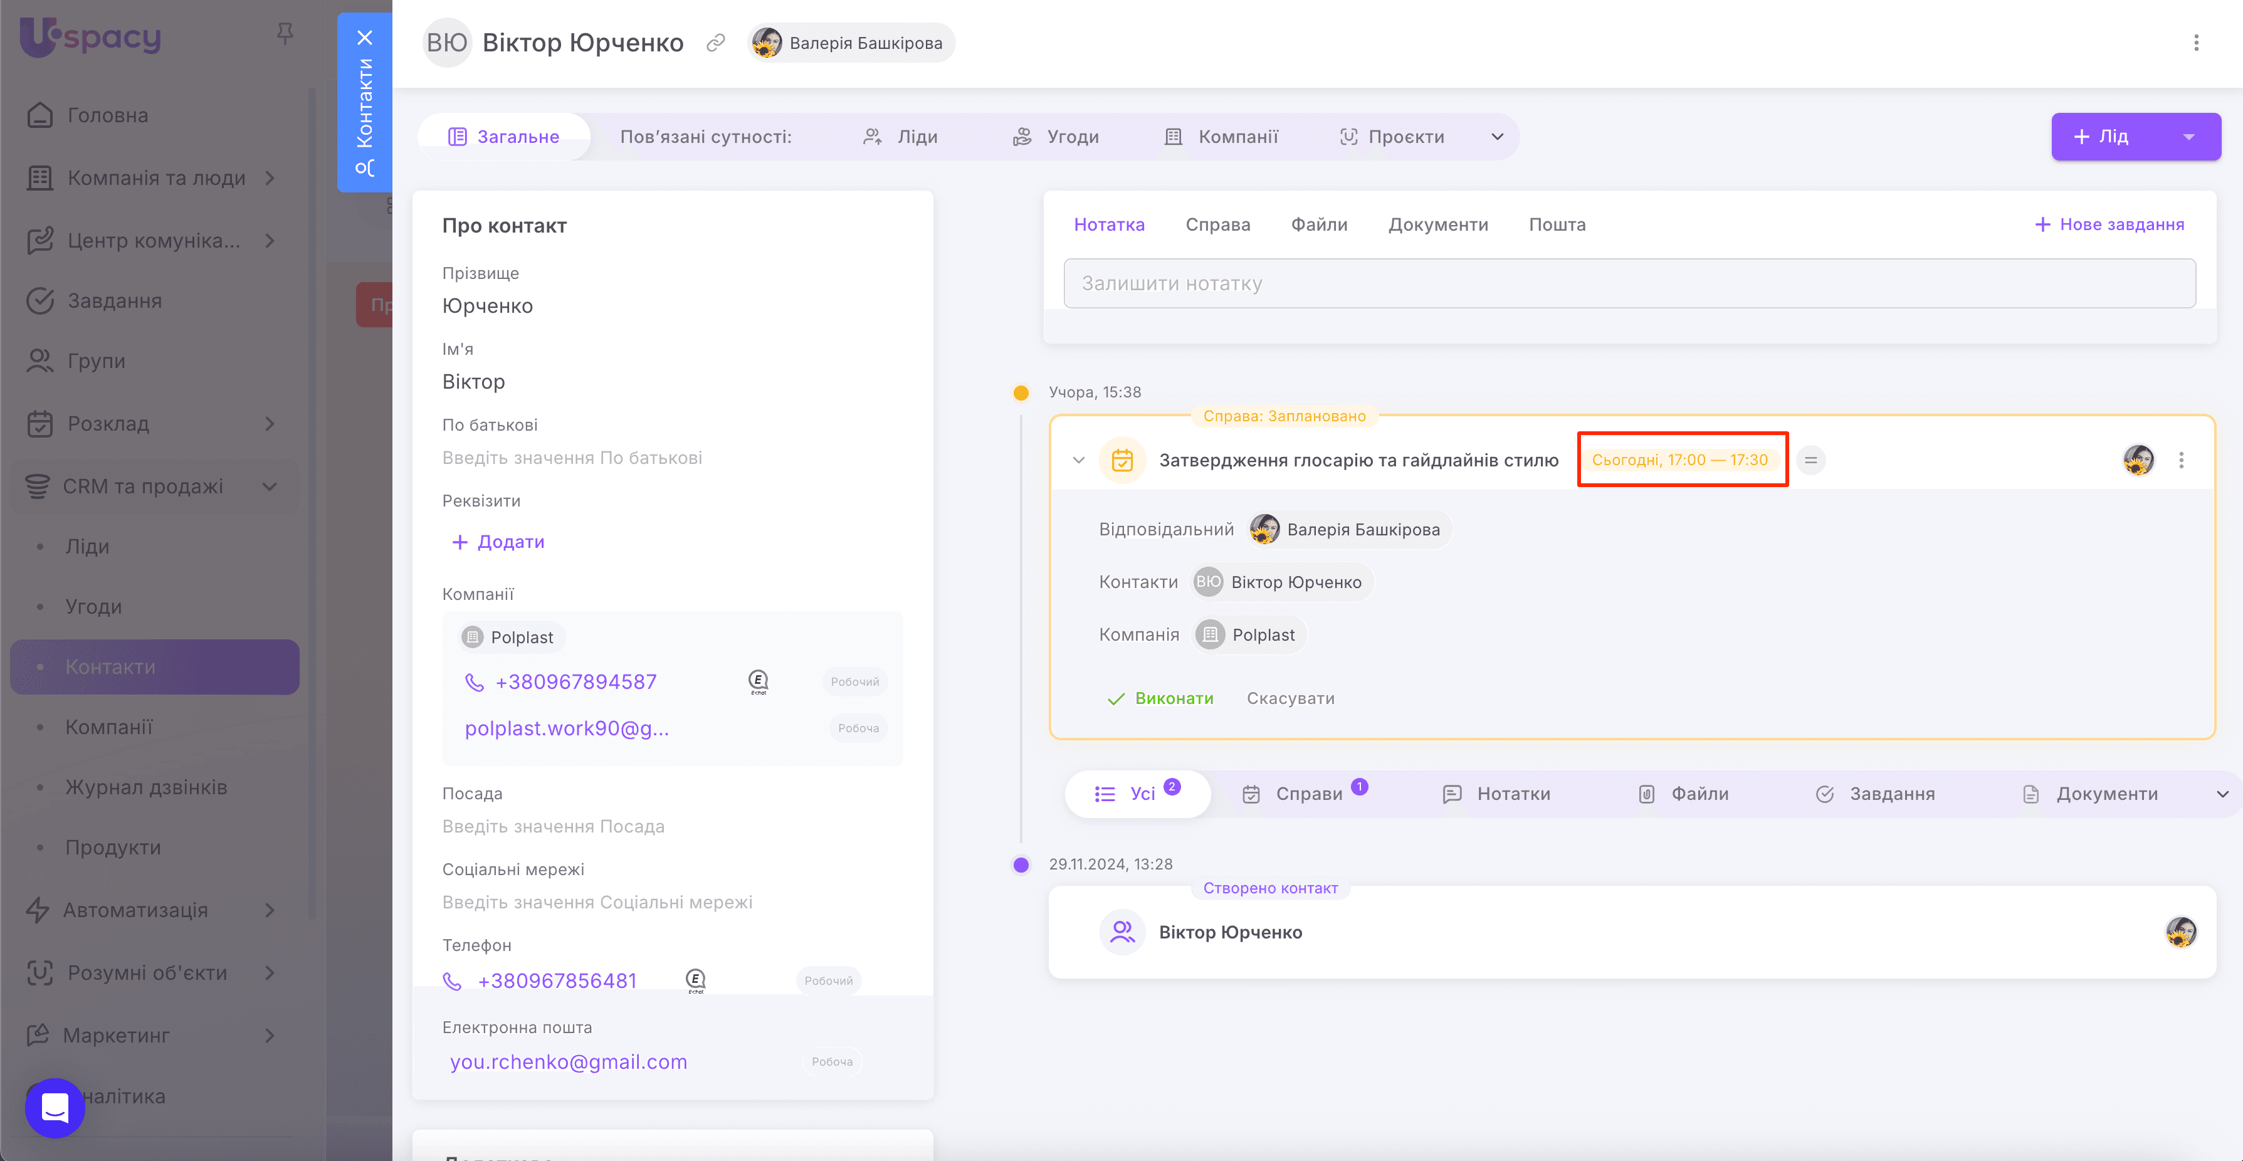Expand Розумні об'єкти submenu
The height and width of the screenshot is (1161, 2243).
(270, 973)
